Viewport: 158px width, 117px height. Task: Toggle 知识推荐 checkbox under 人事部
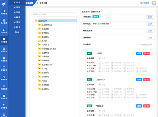pos(137,71)
